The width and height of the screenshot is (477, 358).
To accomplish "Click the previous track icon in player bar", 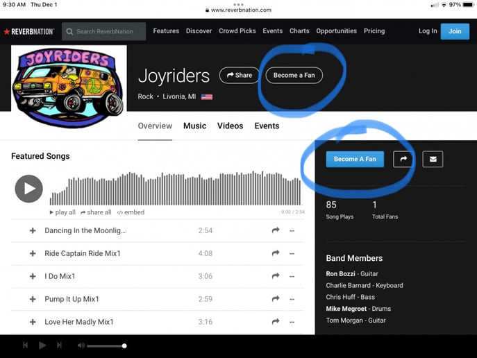I will pos(26,346).
